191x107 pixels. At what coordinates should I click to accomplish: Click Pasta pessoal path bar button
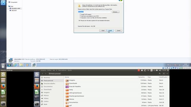click(x=55, y=74)
